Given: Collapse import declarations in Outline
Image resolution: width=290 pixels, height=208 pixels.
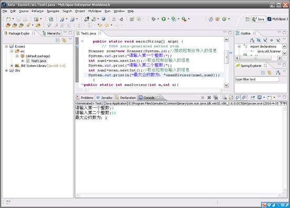Looking at the screenshot, I should (239, 46).
